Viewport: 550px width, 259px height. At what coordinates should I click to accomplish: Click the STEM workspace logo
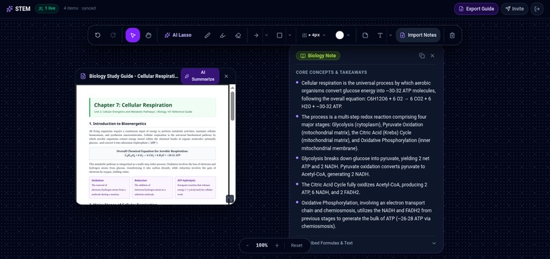point(18,9)
